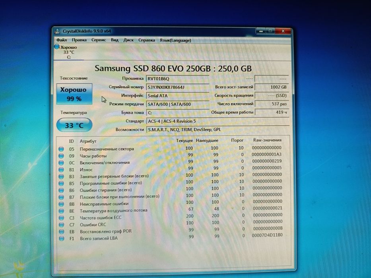Screen dimensions: 371x278
Task: Select the Программные ошибки (всего) row
Action: [x=170, y=183]
